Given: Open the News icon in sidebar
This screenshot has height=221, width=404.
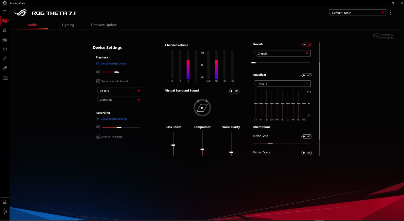Looking at the screenshot, I should (x=5, y=78).
